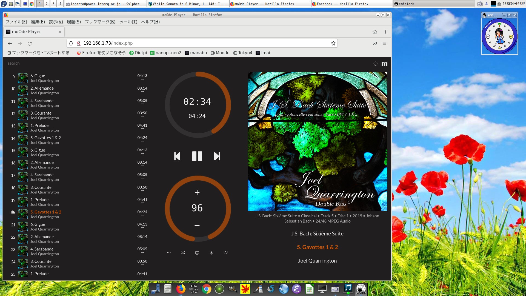Play 2. Allemande at playlist position 16
The height and width of the screenshot is (296, 526).
point(42,163)
